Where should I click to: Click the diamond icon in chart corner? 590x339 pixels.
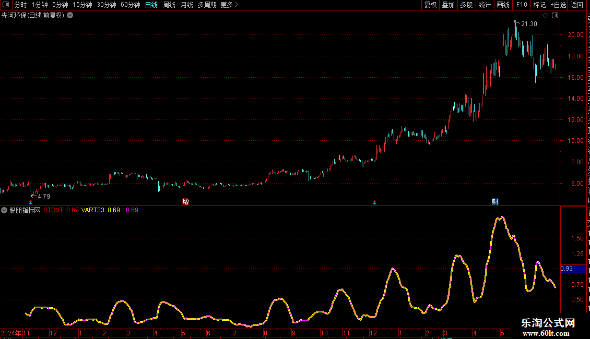(545, 16)
